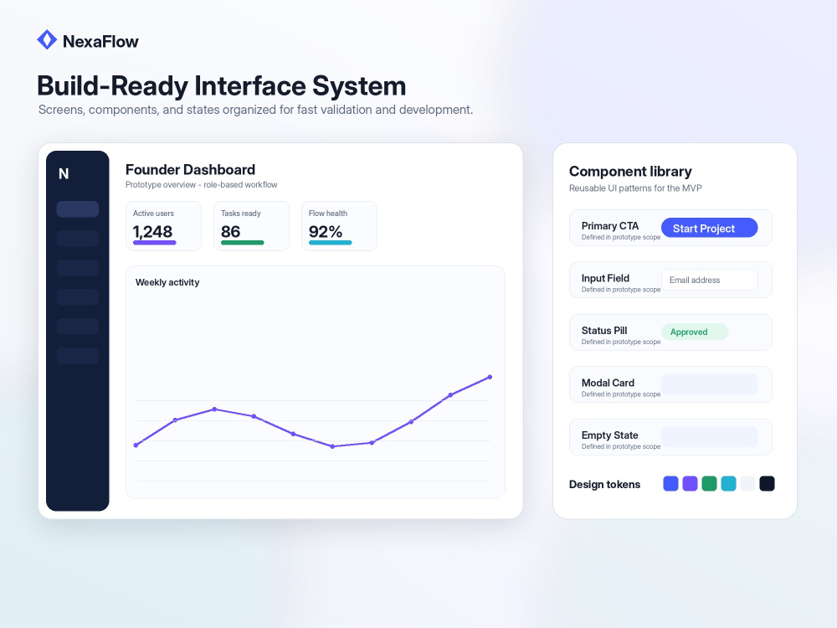Select the highlighted first sidebar nav item

[77, 208]
